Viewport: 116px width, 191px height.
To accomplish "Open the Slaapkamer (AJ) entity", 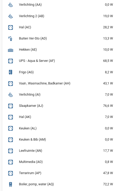I will 59,106.
